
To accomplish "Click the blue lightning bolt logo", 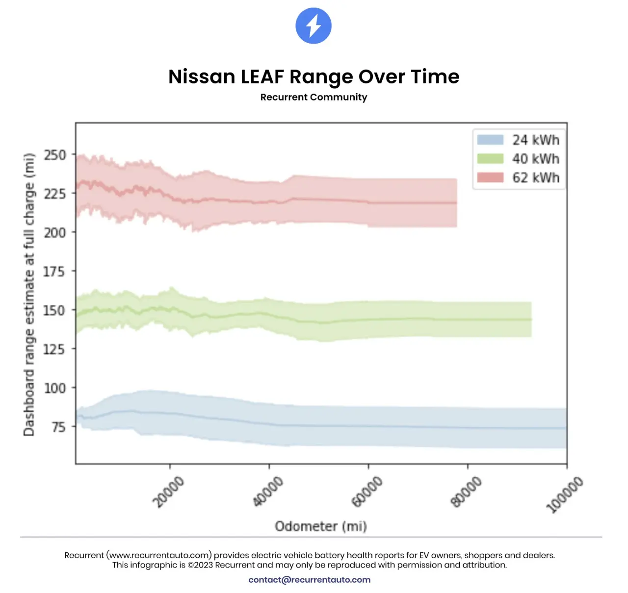I will [314, 26].
